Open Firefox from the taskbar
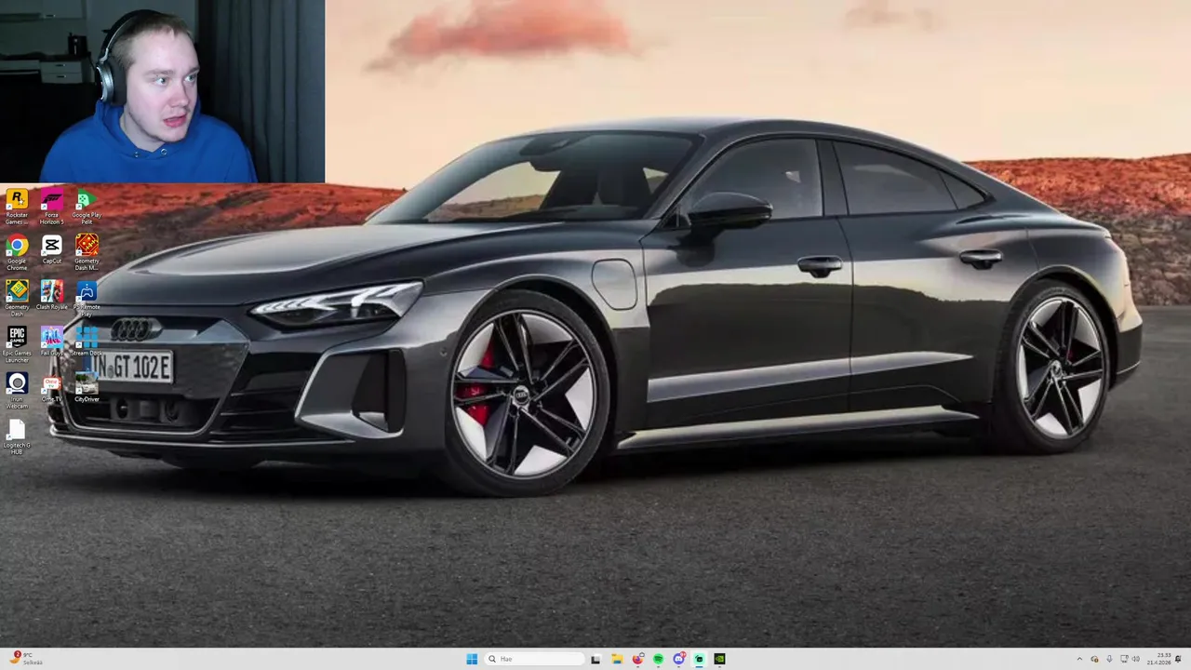 click(637, 659)
